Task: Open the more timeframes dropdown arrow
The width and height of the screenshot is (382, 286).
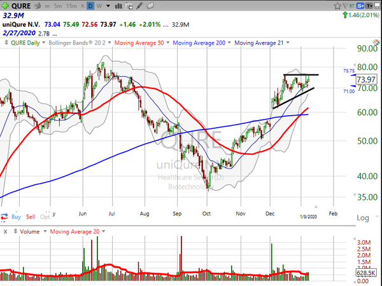Action: click(108, 6)
